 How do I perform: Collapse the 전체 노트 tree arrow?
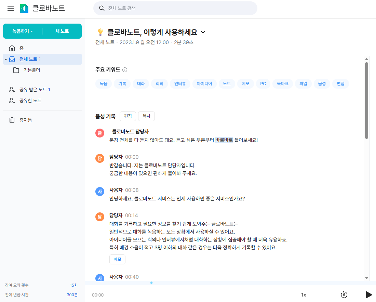click(x=6, y=59)
